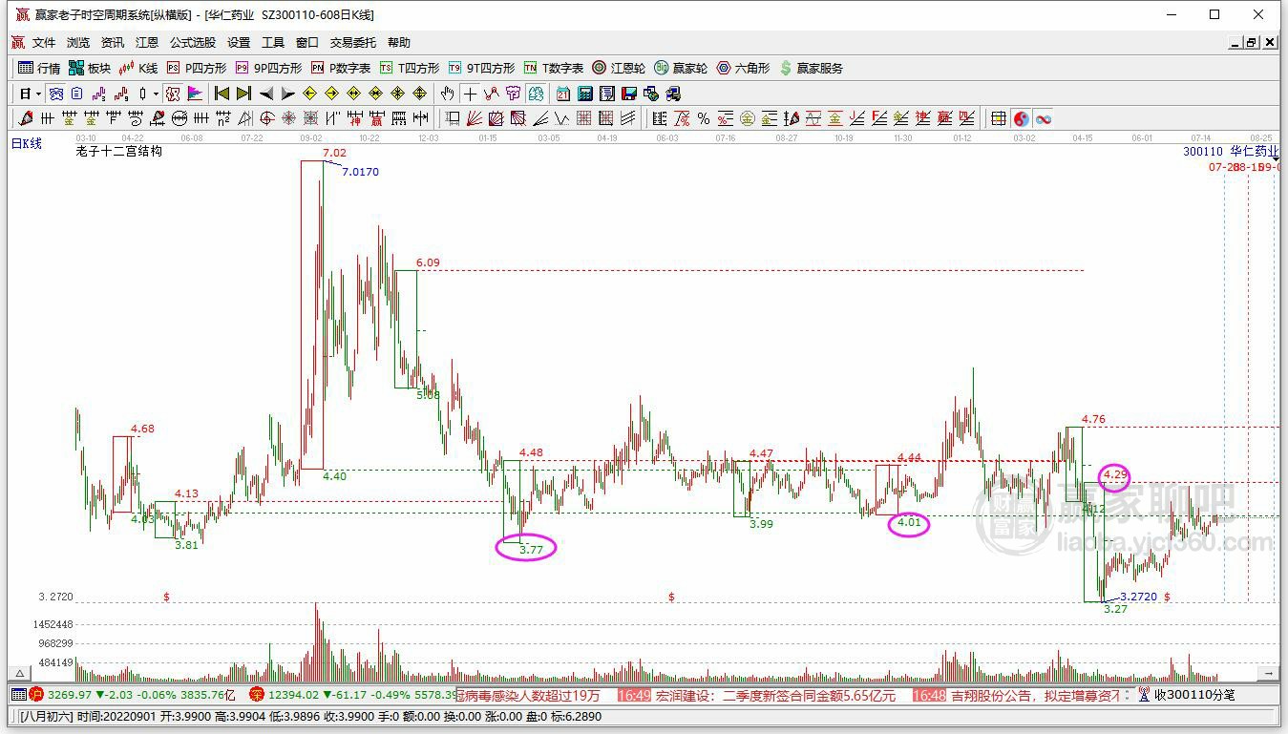Launch the 江恩轮 Gann wheel

(619, 68)
